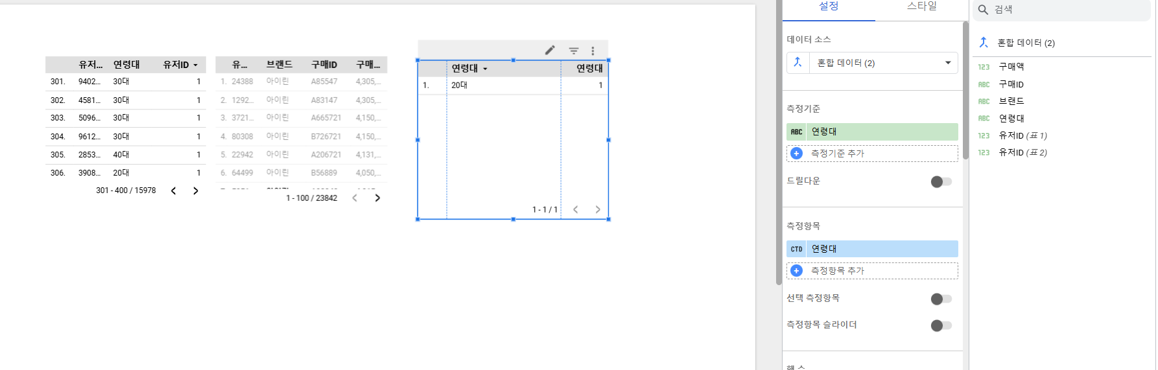This screenshot has width=1158, height=370.
Task: Click the blended data merge icon in data source box
Action: [798, 62]
